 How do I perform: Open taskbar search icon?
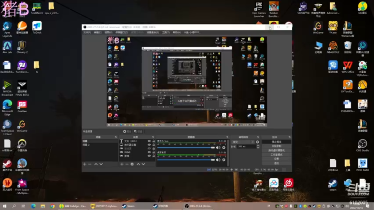coord(14,206)
